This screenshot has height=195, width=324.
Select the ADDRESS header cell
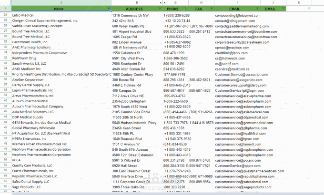(137, 9)
